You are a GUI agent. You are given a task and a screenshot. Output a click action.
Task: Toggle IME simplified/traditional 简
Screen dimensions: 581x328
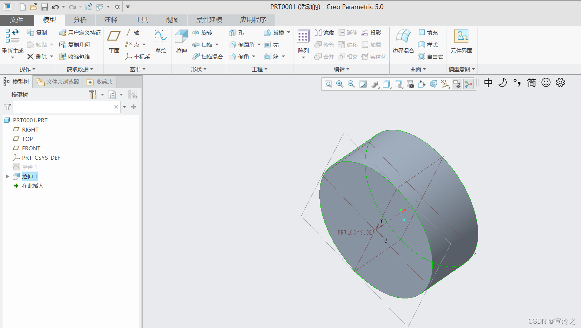532,83
